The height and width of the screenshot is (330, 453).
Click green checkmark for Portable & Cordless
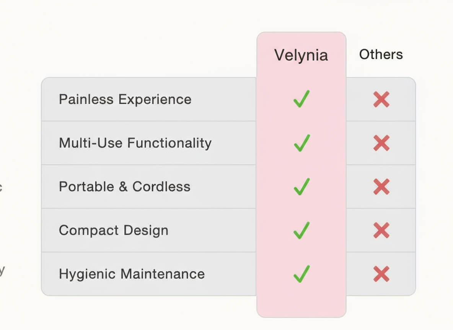(301, 186)
